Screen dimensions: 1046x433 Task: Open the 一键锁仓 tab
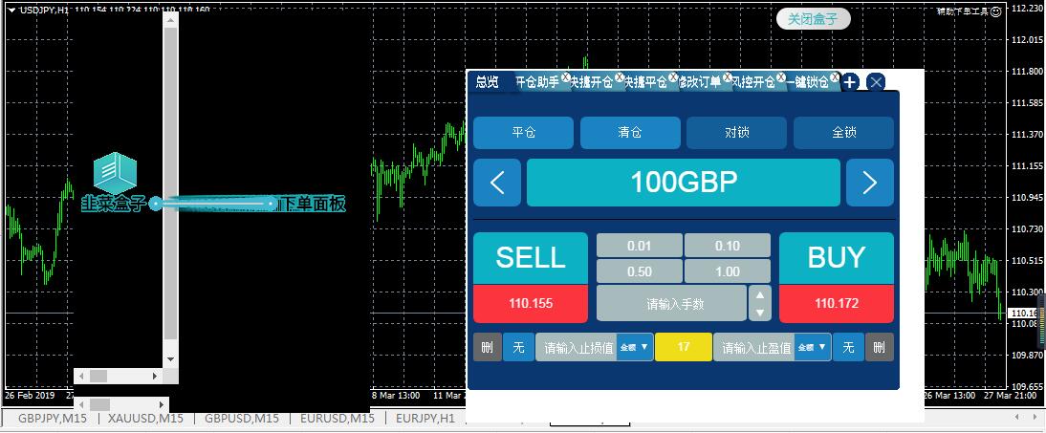tap(807, 83)
